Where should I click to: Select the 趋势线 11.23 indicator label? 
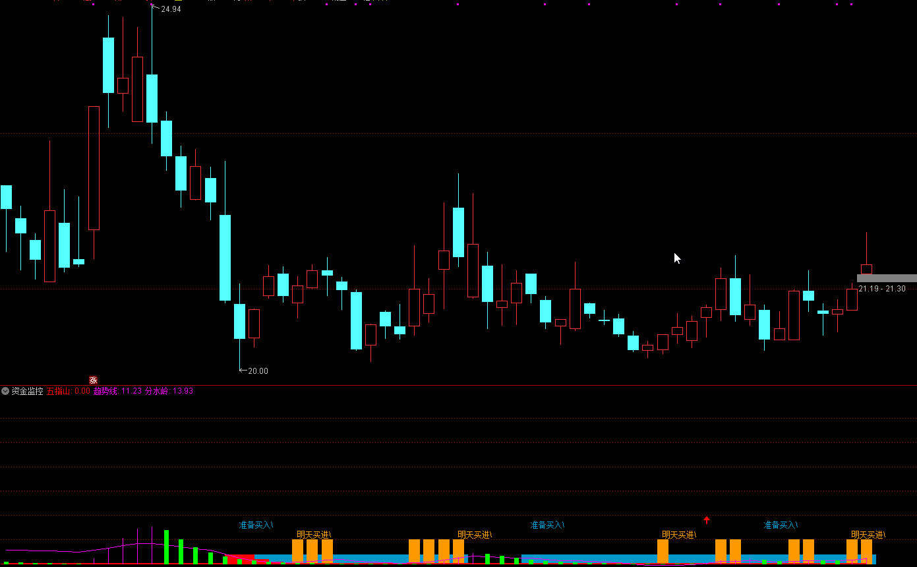(117, 391)
